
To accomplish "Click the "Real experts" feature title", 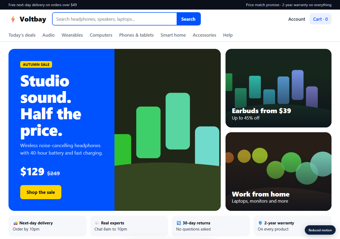I will click(x=113, y=223).
